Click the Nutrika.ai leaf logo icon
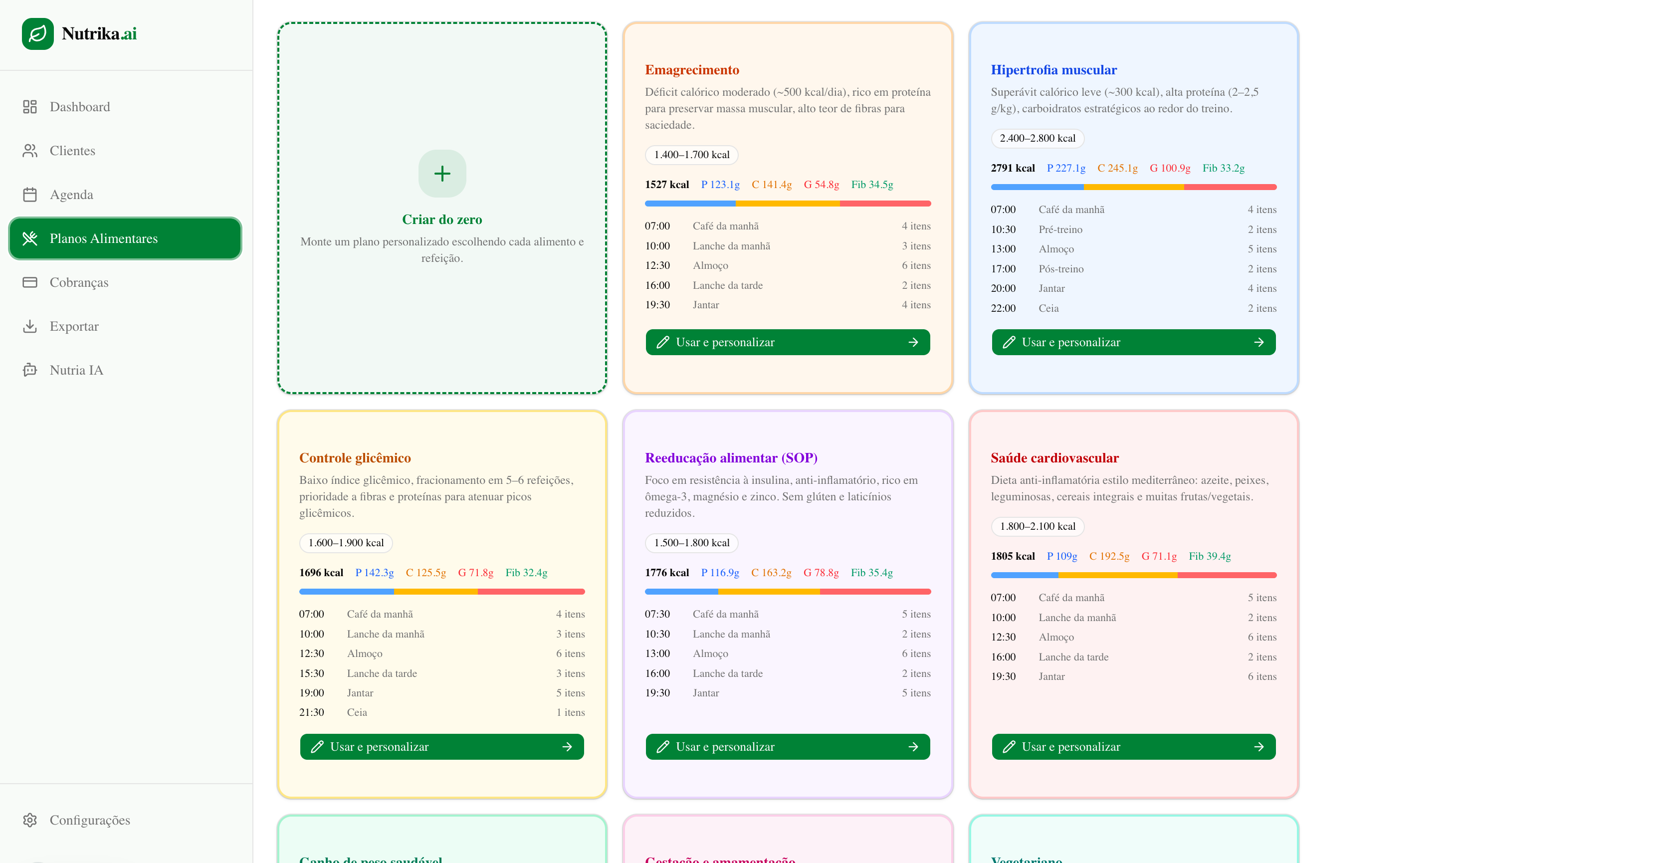1671x863 pixels. point(37,34)
